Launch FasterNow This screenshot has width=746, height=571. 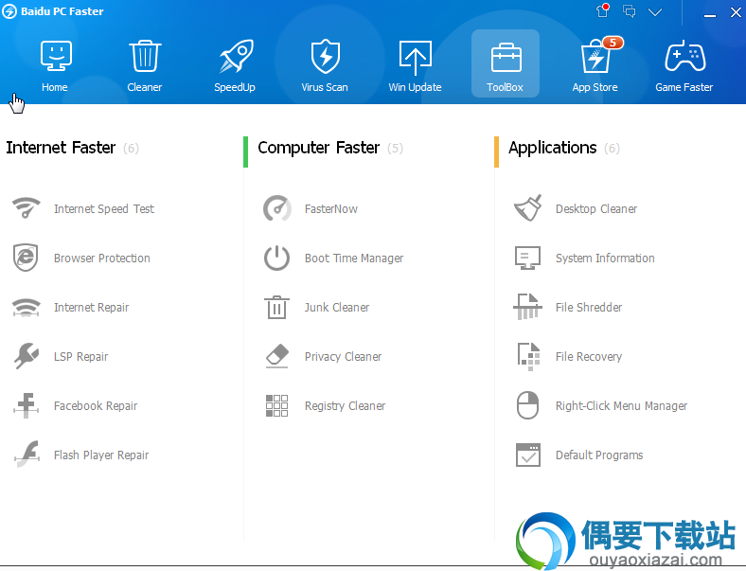(331, 209)
